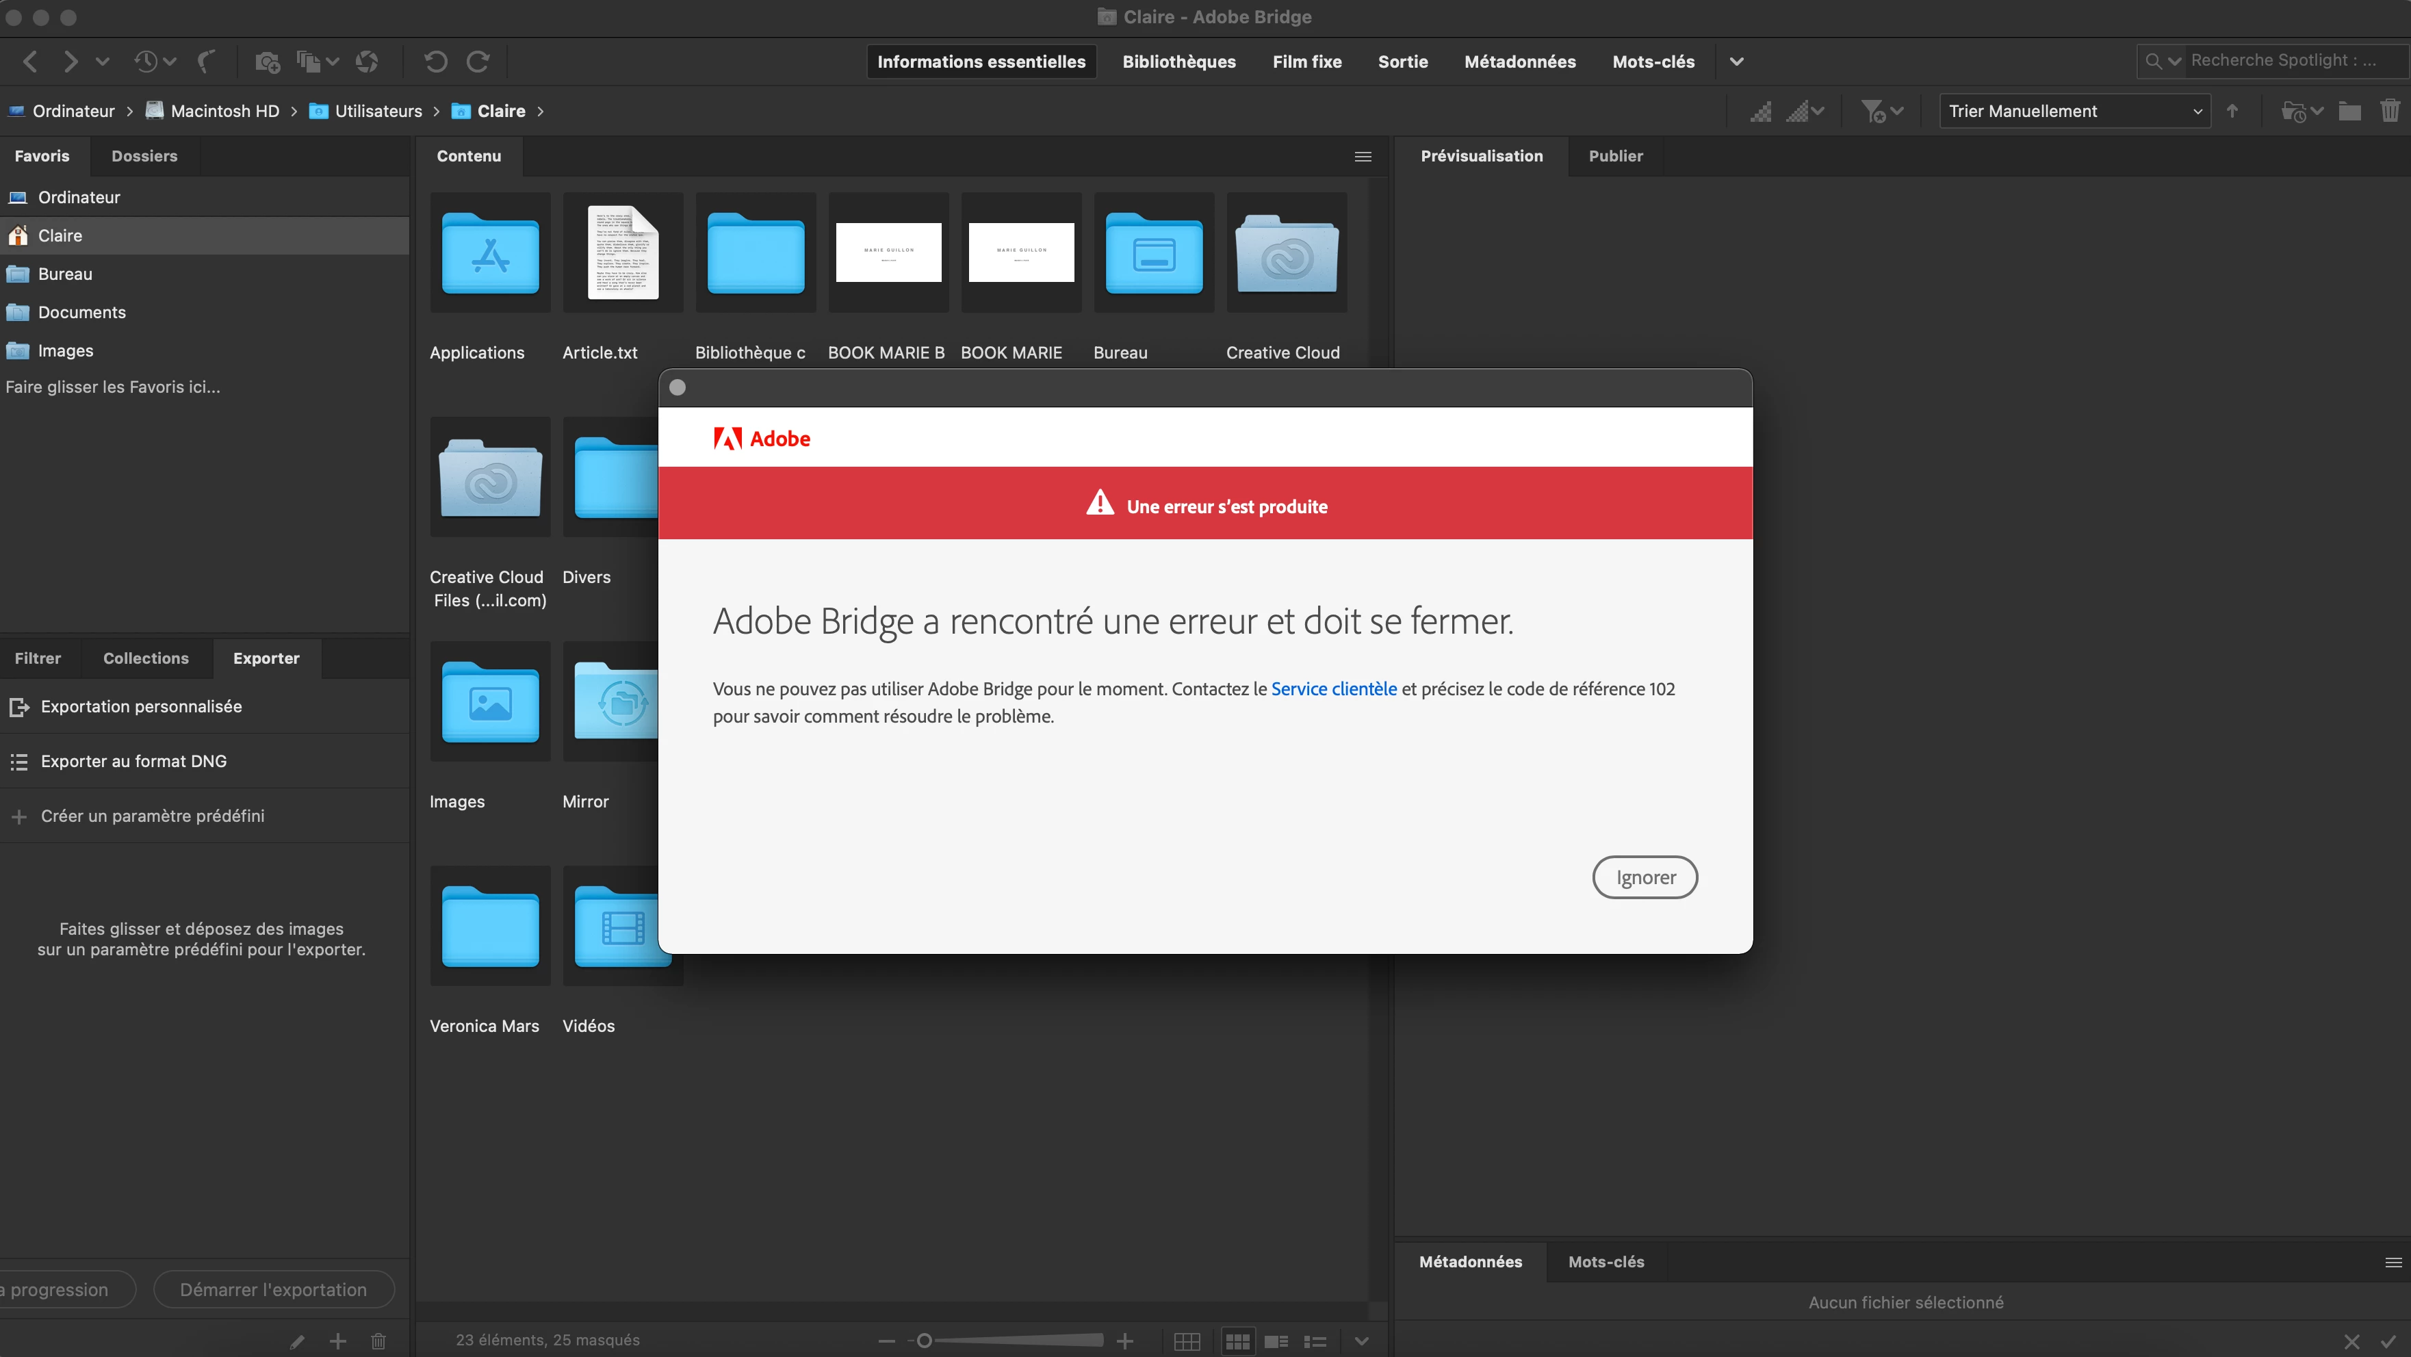Toggle grid lock view icon
The width and height of the screenshot is (2411, 1357).
tap(1187, 1341)
